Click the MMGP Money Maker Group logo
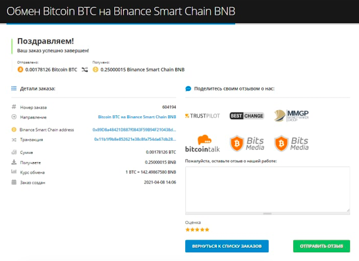 tap(291, 115)
